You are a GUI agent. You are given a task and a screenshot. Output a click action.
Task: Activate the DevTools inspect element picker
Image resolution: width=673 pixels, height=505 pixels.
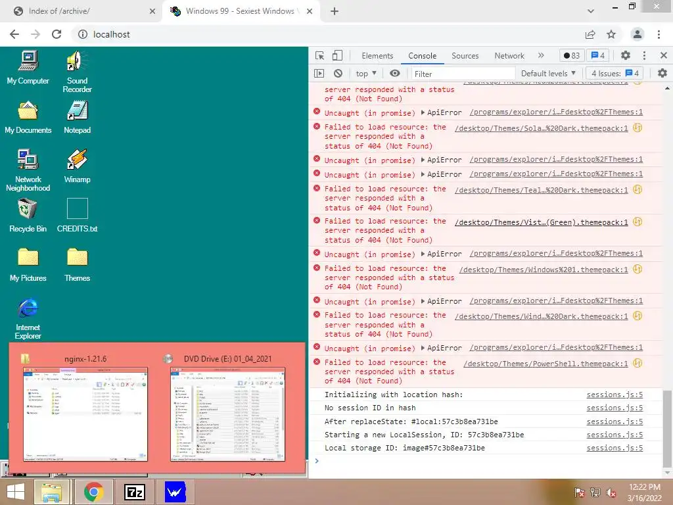coord(319,55)
